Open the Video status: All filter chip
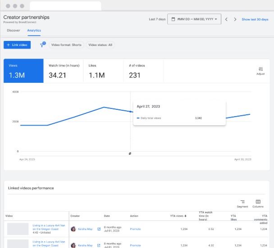274x248 pixels. point(100,45)
